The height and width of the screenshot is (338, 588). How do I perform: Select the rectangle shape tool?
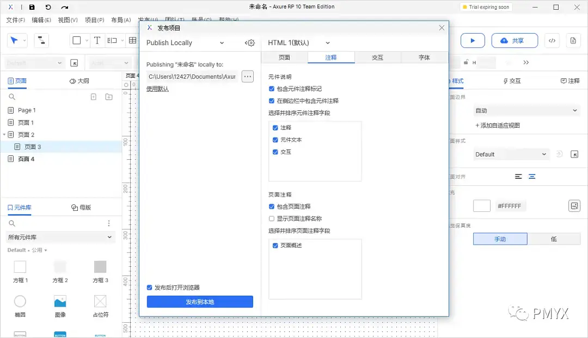click(x=76, y=40)
